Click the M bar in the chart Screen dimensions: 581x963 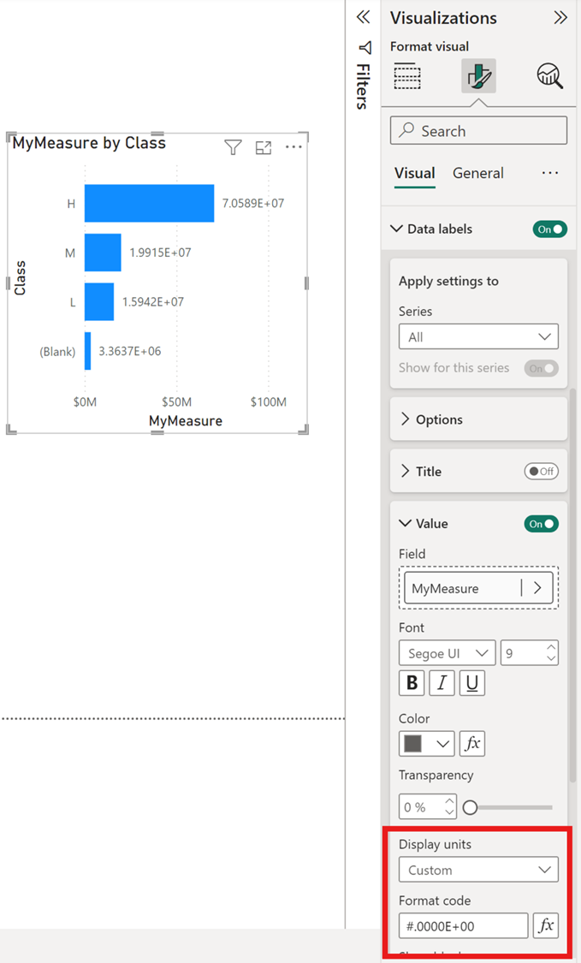[x=103, y=253]
